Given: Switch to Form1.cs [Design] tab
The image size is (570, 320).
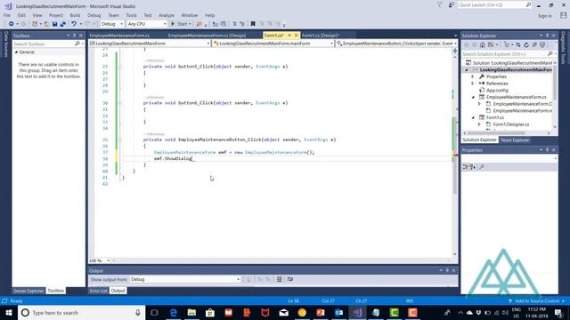Looking at the screenshot, I should (x=321, y=36).
